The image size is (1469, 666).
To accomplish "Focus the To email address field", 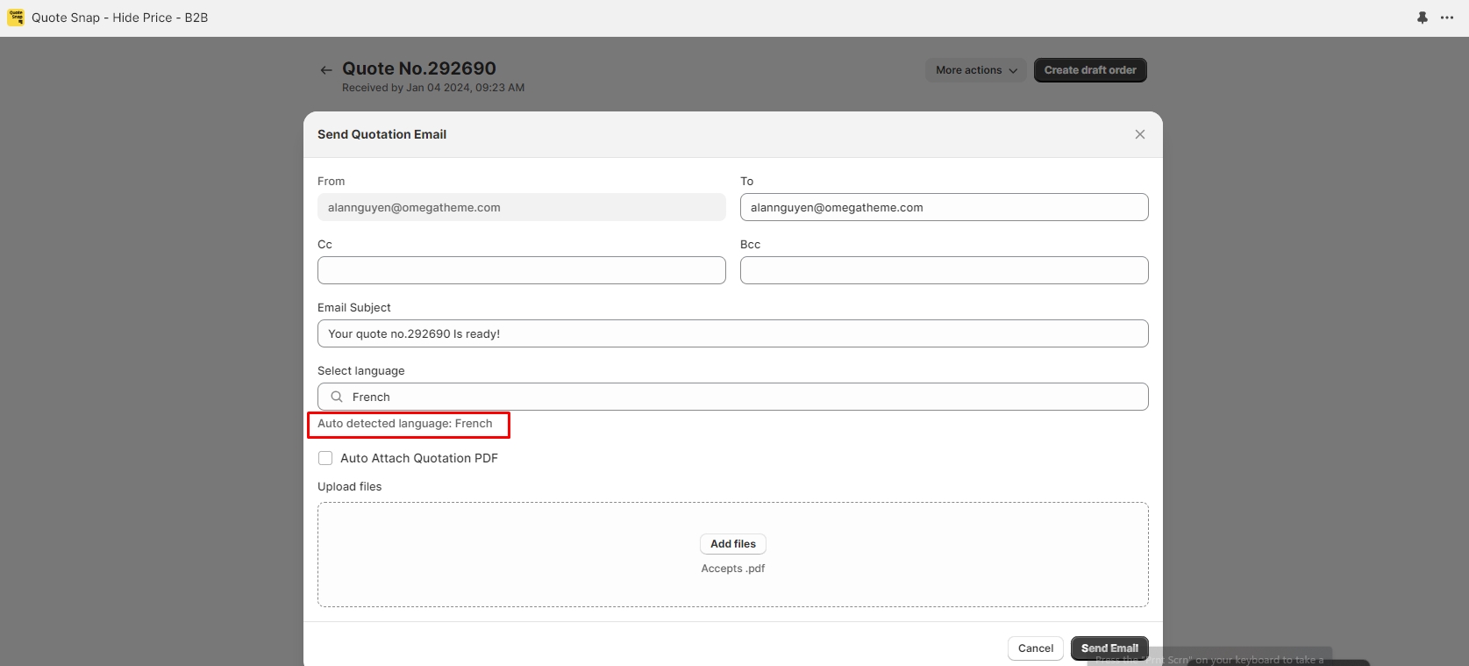I will point(944,208).
